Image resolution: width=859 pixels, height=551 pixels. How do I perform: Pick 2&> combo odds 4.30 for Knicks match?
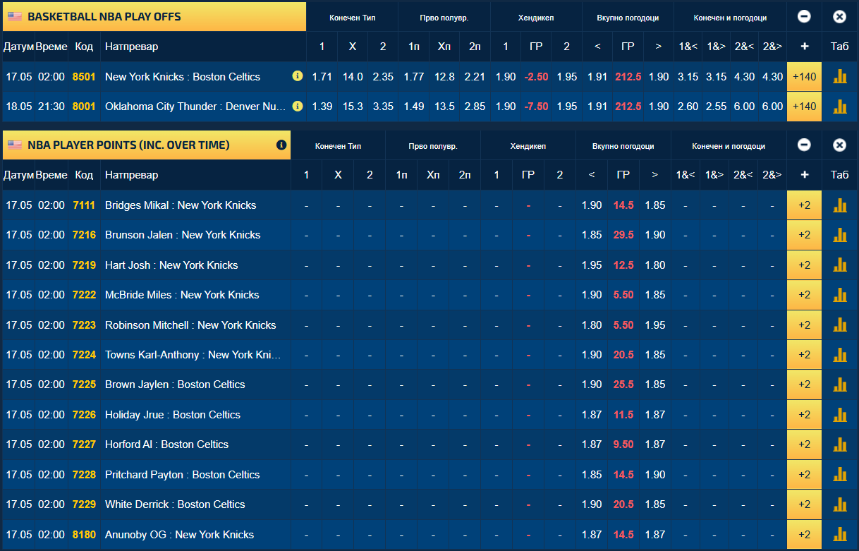[x=773, y=77]
